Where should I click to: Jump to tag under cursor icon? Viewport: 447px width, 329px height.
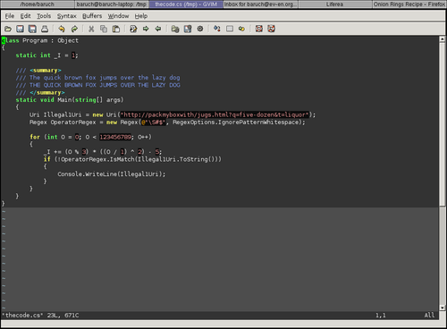pos(241,29)
